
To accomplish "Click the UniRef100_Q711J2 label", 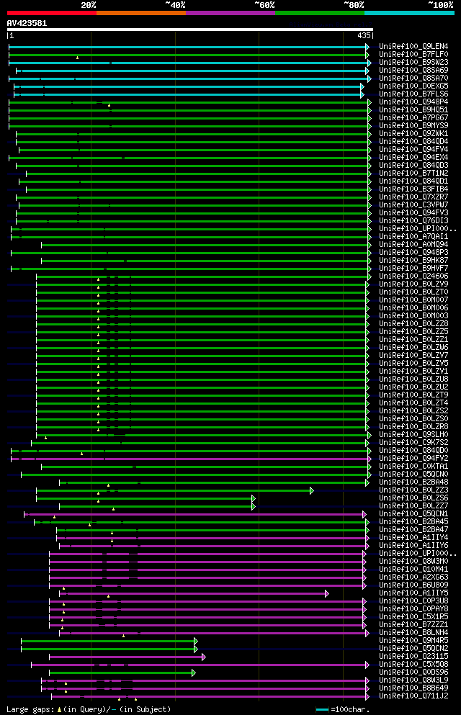I will [x=413, y=696].
